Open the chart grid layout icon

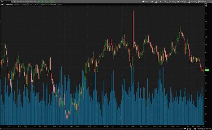pyautogui.click(x=152, y=2)
